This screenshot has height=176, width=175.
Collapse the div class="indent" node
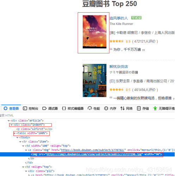point(12,125)
